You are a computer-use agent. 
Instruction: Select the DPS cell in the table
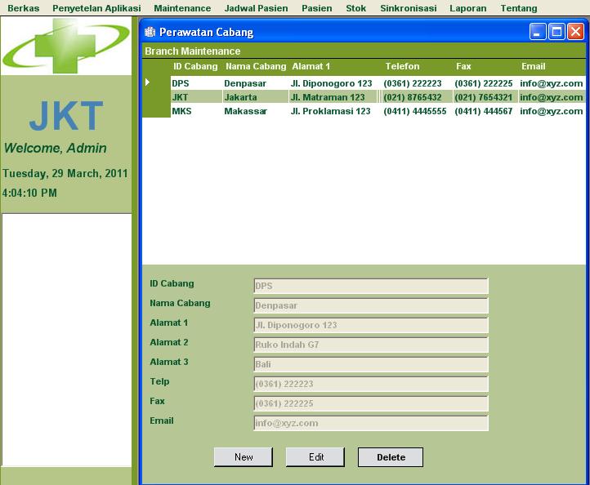tap(196, 83)
